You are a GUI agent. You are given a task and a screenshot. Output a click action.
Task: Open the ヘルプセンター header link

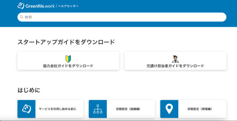coord(68,6)
